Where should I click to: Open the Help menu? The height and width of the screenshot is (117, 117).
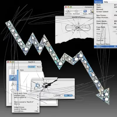tap(106, 2)
